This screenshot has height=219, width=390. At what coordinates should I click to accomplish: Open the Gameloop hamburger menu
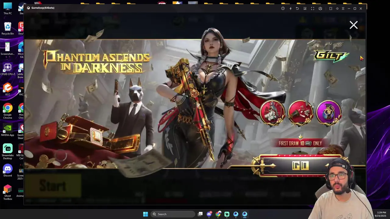click(x=343, y=9)
